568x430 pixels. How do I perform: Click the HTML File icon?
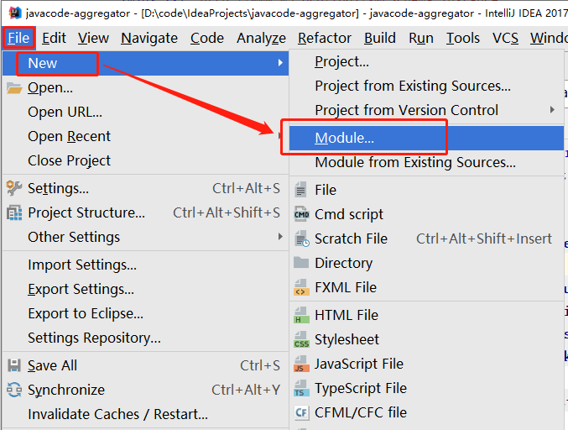301,316
